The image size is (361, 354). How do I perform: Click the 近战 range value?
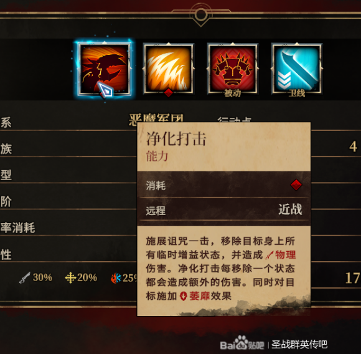tap(290, 209)
